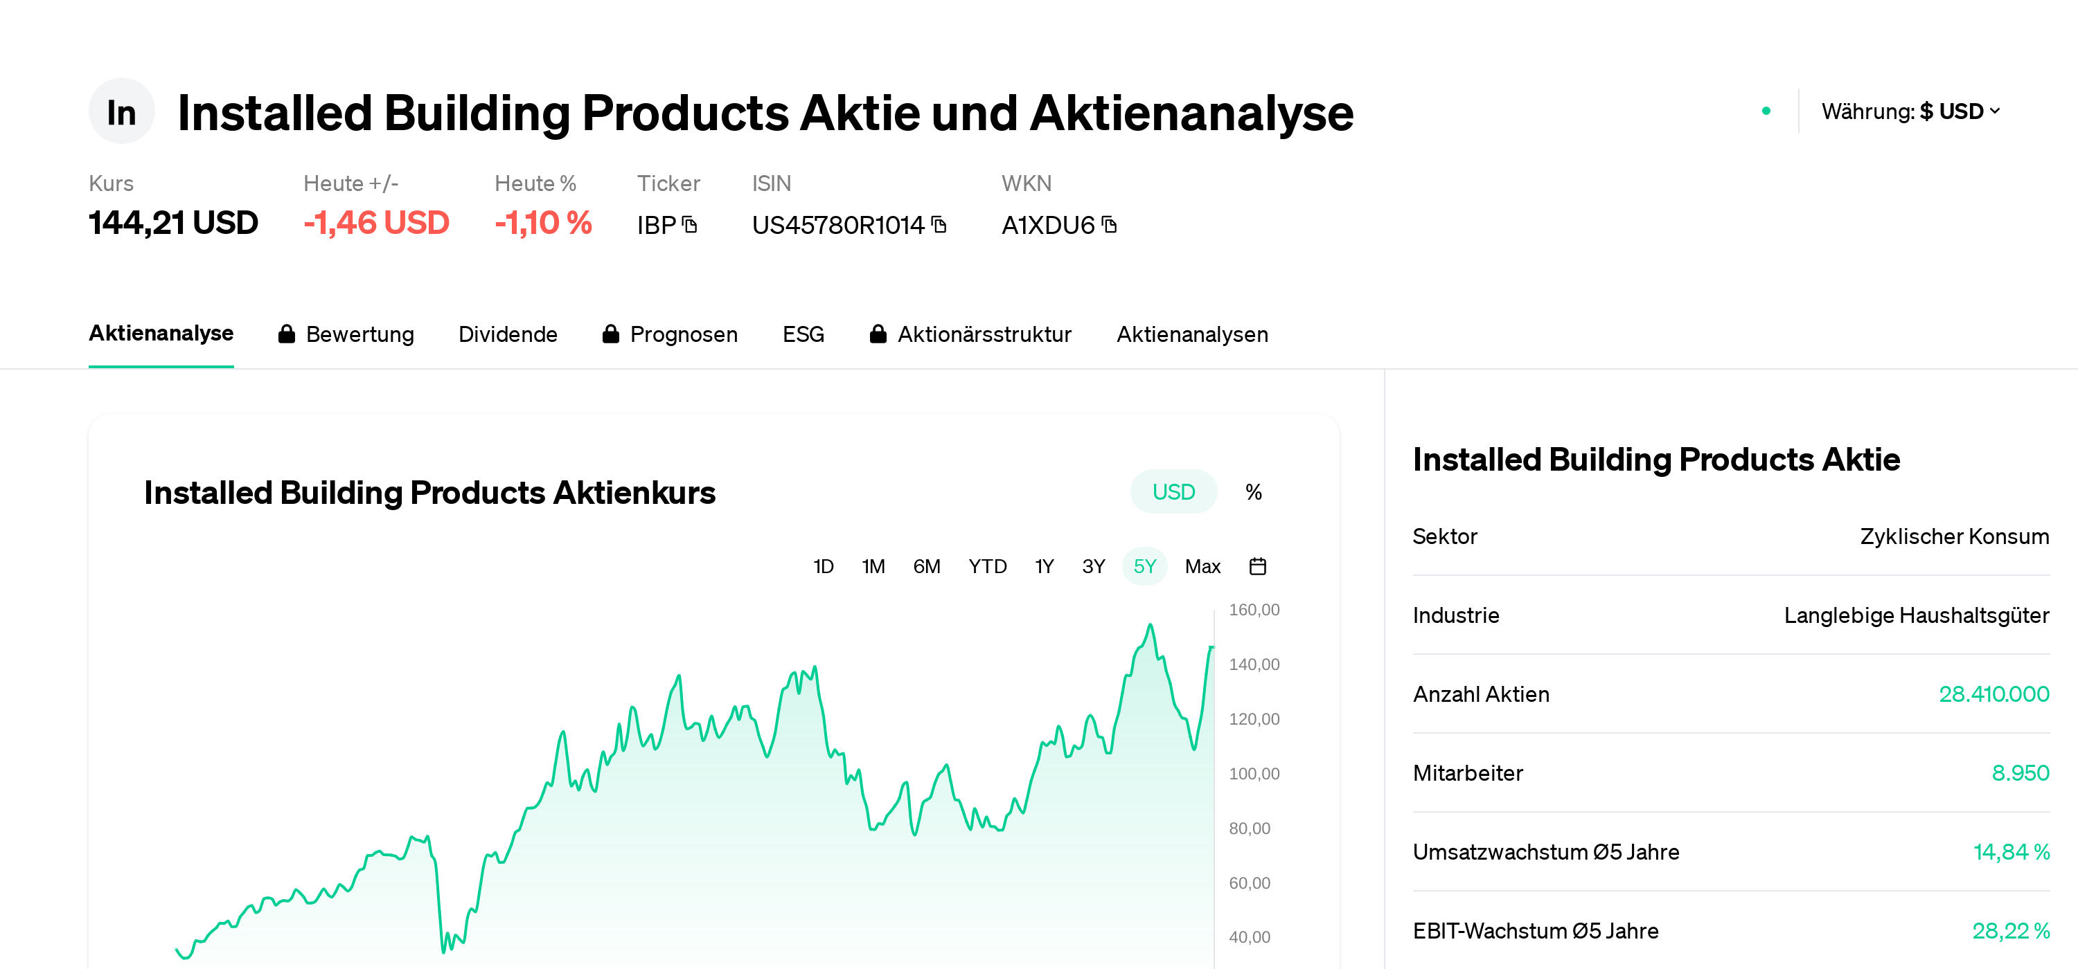The image size is (2078, 969).
Task: Switch chart display to percent
Action: tap(1253, 491)
